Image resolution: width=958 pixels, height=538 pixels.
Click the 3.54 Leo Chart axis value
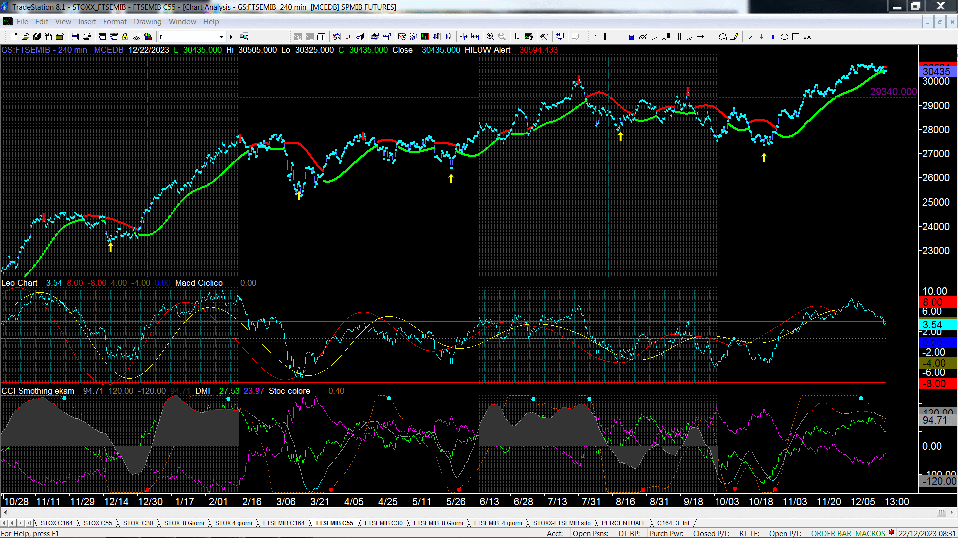(937, 325)
